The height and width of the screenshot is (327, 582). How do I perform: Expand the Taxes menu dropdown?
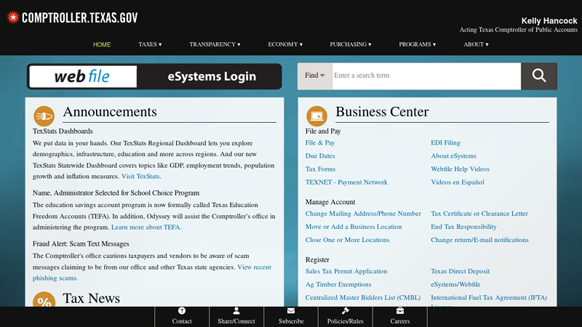pos(150,44)
